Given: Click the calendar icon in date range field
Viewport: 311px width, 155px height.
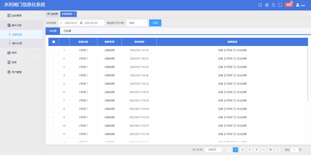Looking at the screenshot, I should click(61, 23).
